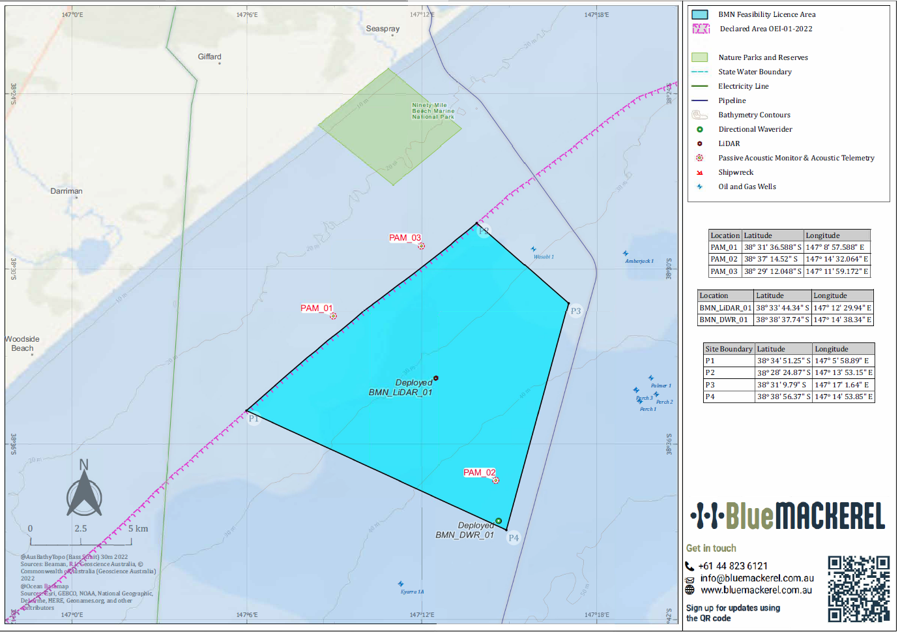Click the Perch 1 well label
Viewport: 900px width, 632px height.
click(648, 409)
